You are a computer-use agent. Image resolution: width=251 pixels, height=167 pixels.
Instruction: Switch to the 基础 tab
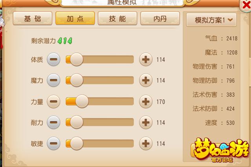(x=33, y=18)
